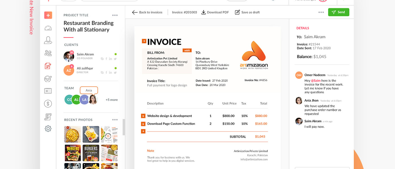395x169 pixels.
Task: Click the orange plus button in sidebar
Action: click(48, 15)
